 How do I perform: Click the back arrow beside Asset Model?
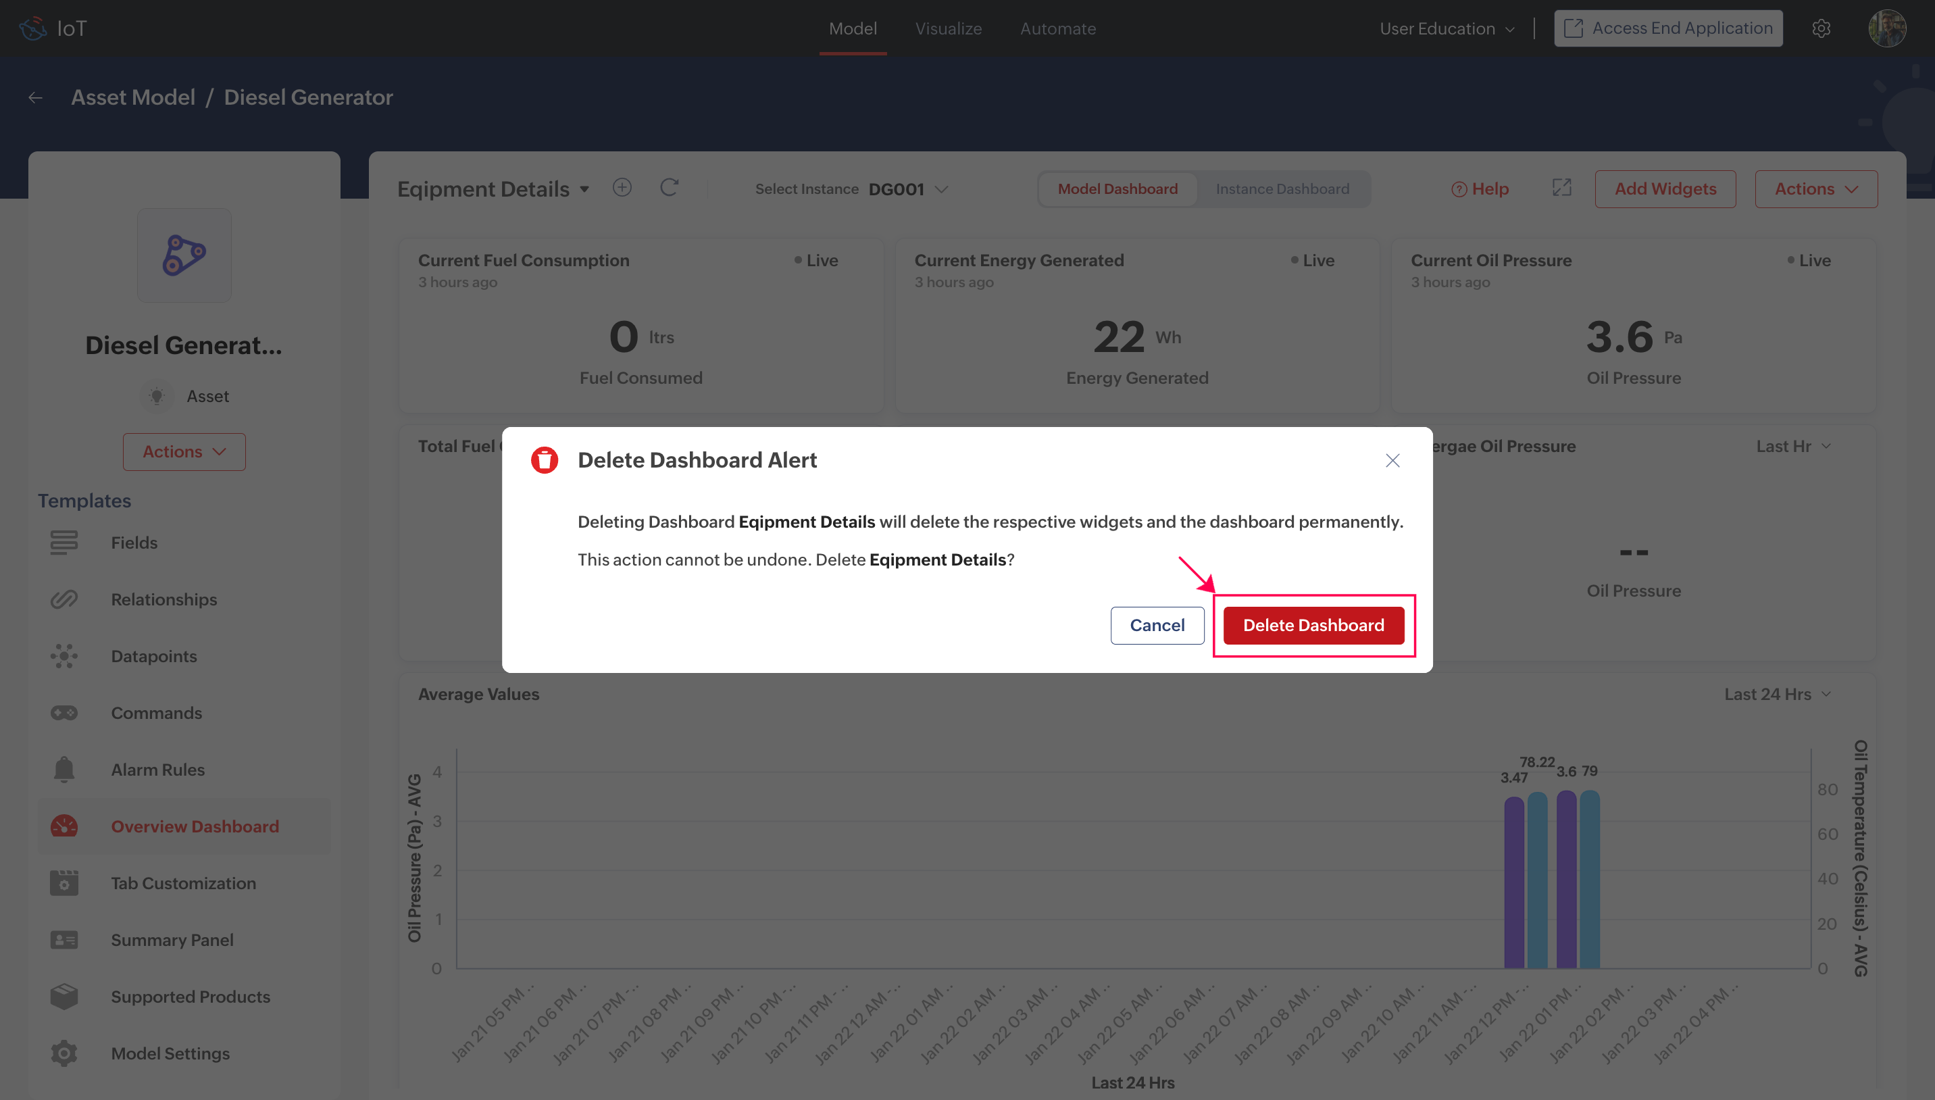[x=36, y=97]
